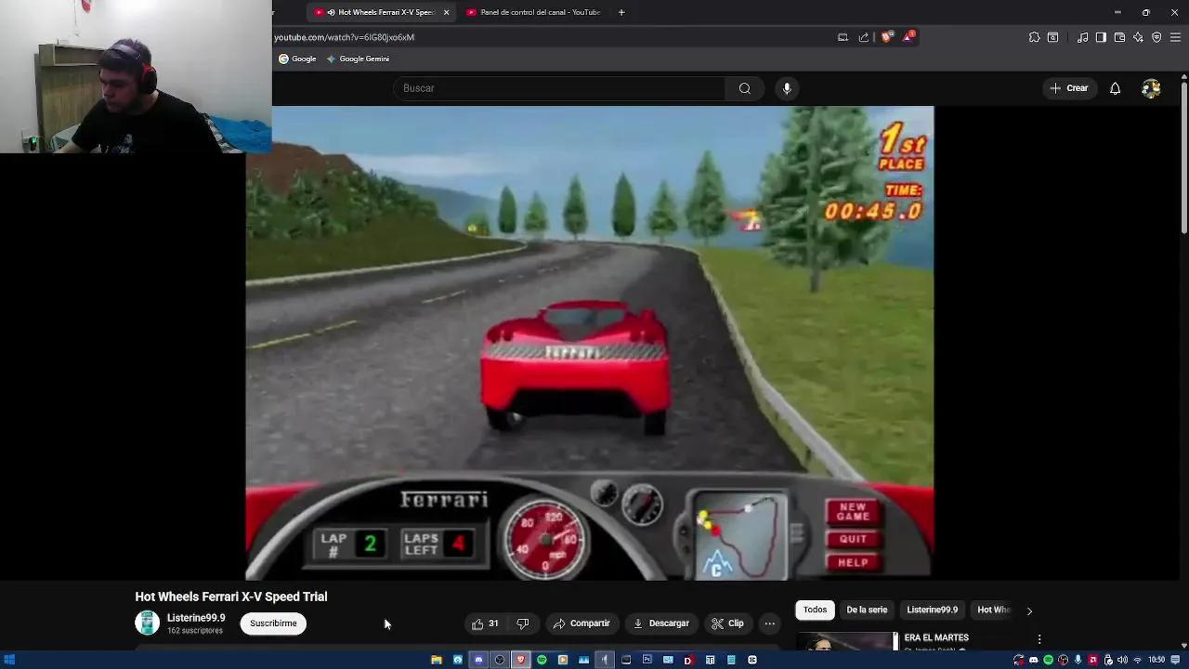Open the Google Gemini bookmark
The width and height of the screenshot is (1189, 669).
[358, 59]
